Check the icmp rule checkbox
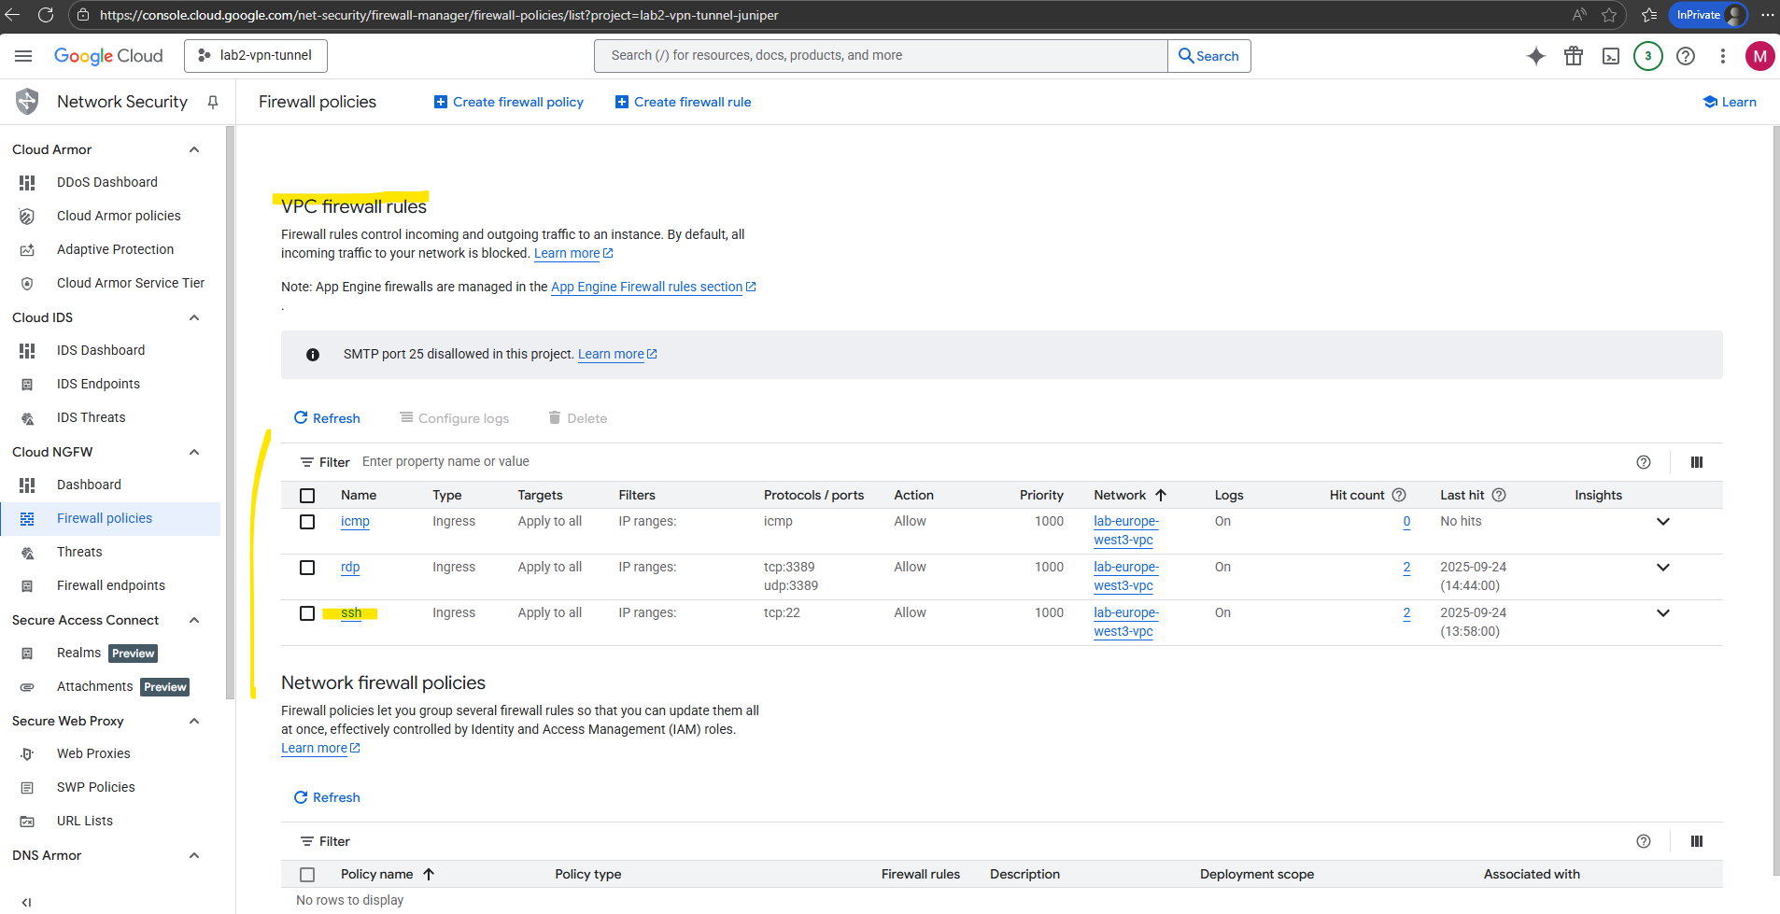 pyautogui.click(x=307, y=522)
